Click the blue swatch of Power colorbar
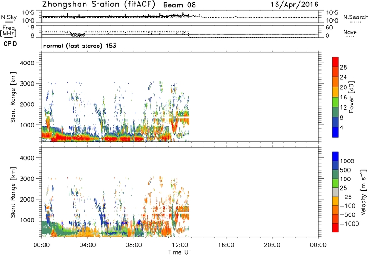 pos(335,132)
